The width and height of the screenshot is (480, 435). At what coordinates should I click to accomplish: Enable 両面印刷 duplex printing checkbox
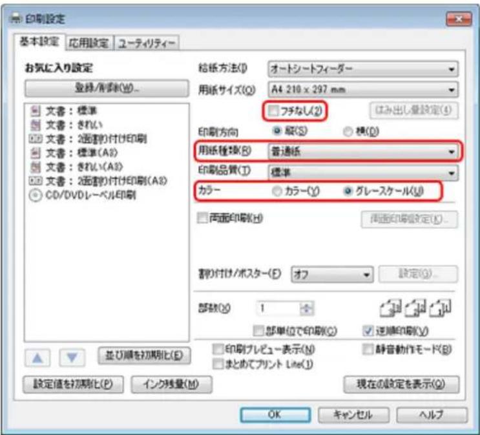(202, 218)
